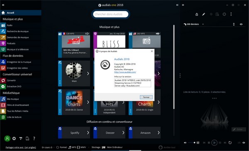249x151 pixels.
Task: Click the green user account icon
Action: (7, 139)
